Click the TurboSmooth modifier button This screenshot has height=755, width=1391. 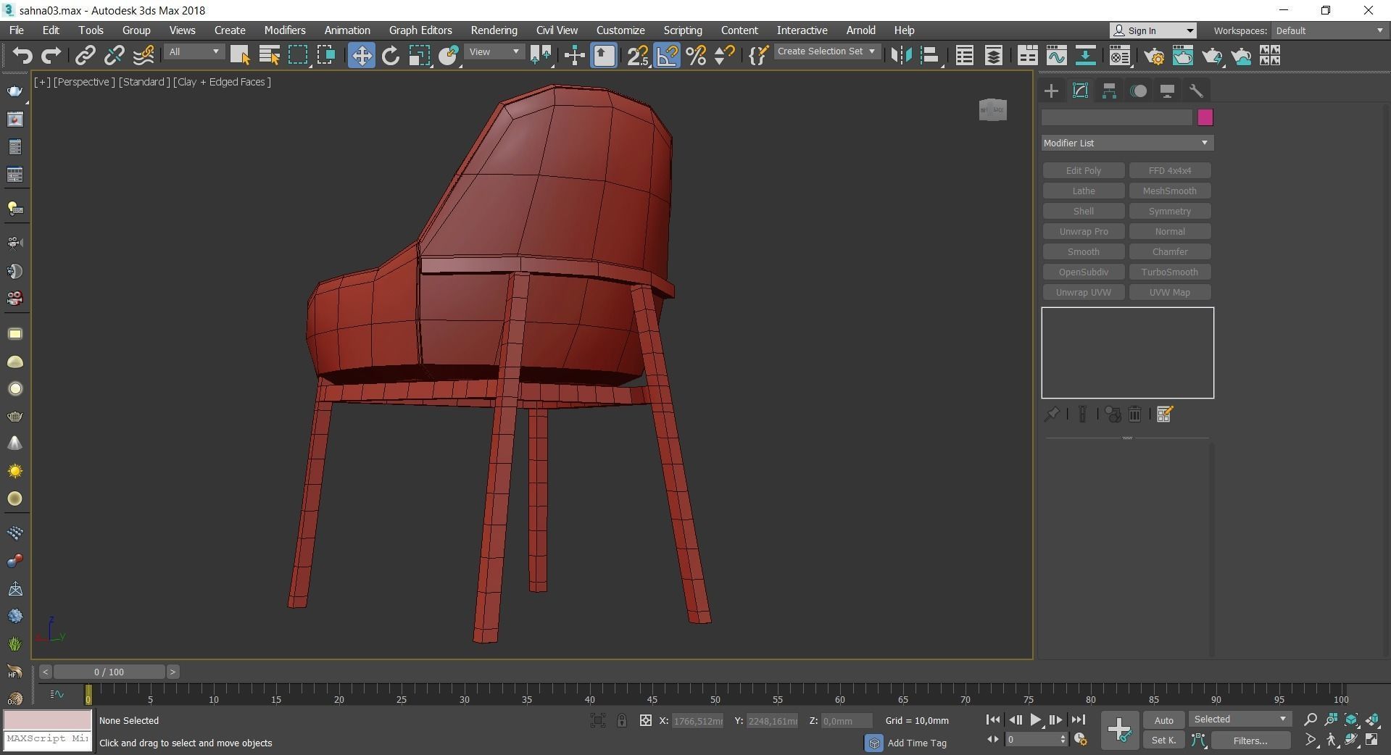click(1169, 272)
